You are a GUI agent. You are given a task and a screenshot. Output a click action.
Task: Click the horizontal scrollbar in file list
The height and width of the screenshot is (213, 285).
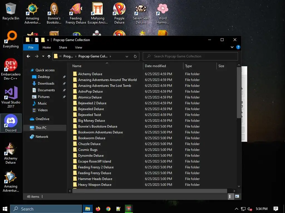click(149, 191)
